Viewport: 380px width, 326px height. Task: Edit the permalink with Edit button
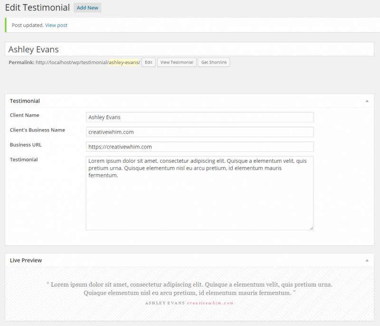click(x=149, y=63)
